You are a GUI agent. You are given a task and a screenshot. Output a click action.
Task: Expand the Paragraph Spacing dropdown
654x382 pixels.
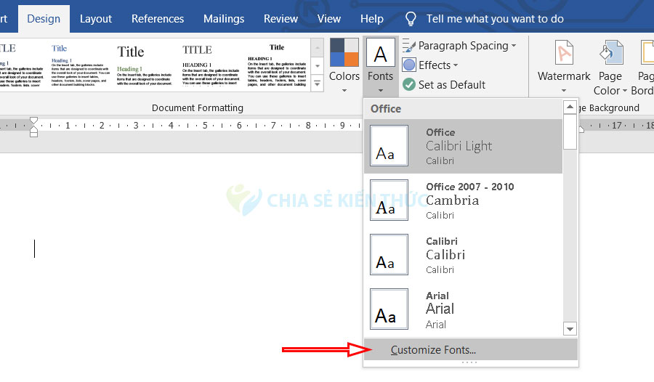tap(514, 46)
